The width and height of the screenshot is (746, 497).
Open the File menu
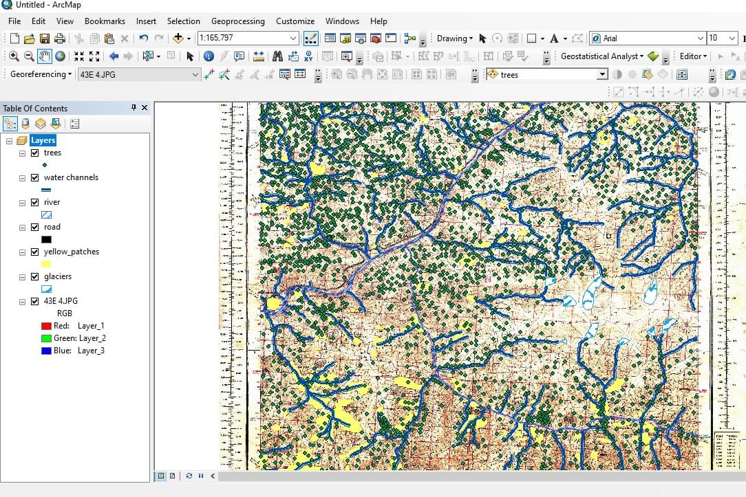(14, 21)
